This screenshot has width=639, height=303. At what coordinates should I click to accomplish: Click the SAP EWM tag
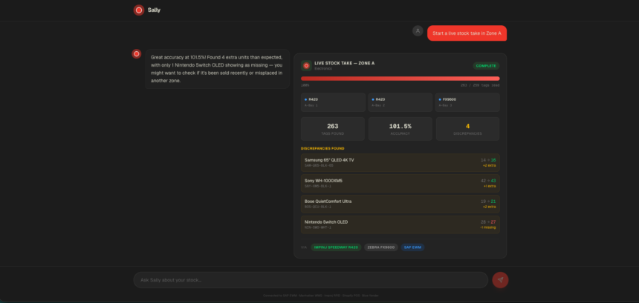click(x=412, y=247)
